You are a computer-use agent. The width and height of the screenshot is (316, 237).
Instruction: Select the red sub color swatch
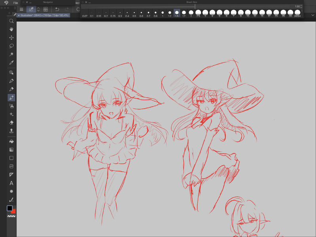(x=13, y=211)
